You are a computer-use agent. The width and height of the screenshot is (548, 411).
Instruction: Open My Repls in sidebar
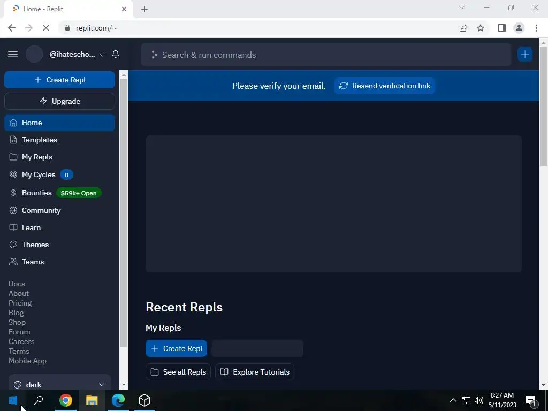[60, 157]
